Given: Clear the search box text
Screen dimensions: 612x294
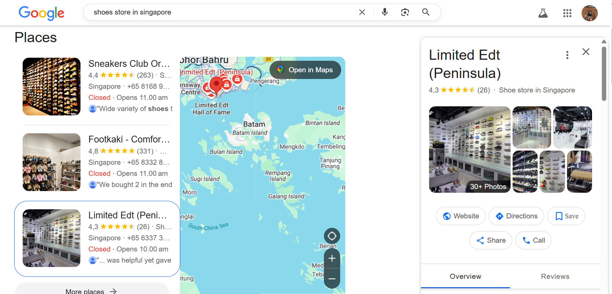Looking at the screenshot, I should pos(362,12).
